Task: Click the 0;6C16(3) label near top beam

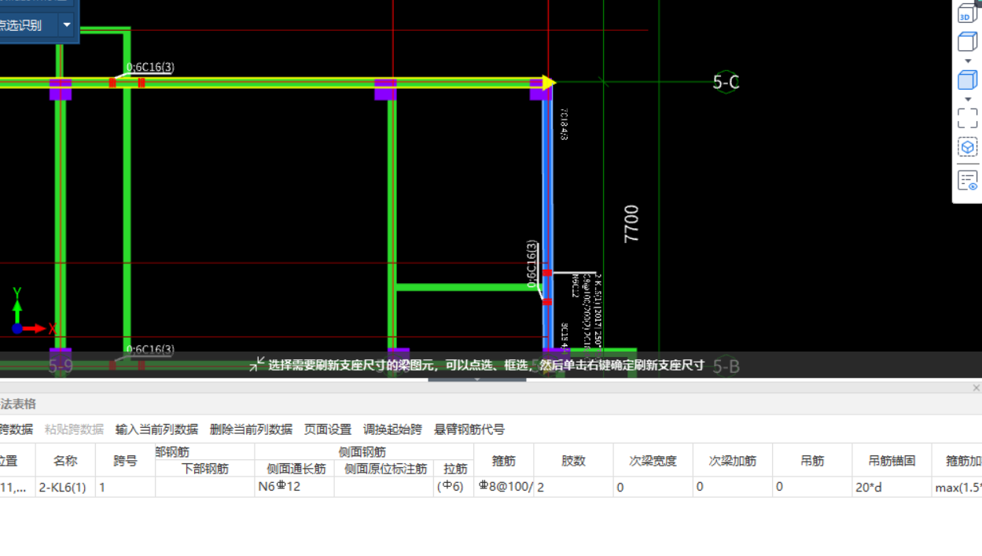Action: [x=150, y=68]
